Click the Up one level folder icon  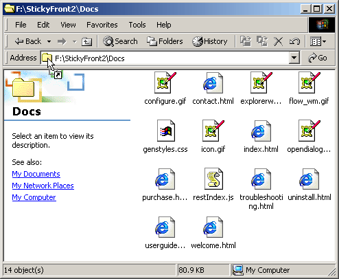point(86,41)
